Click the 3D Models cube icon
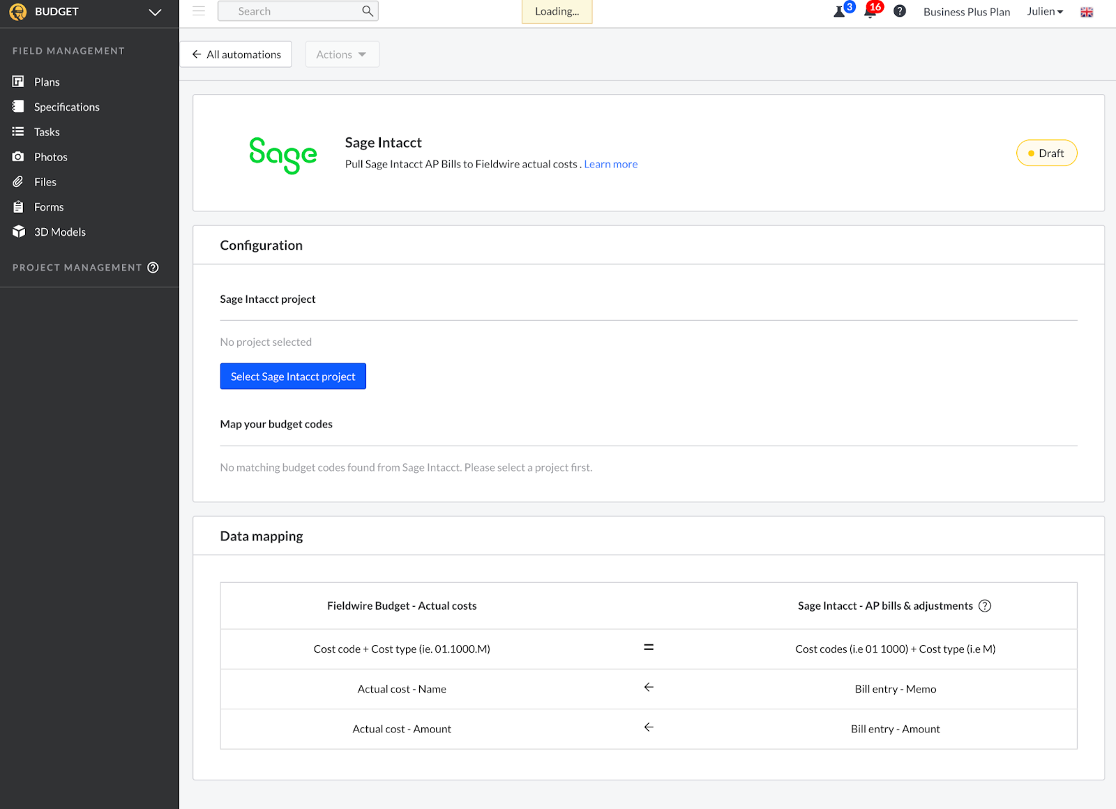Screen dimensions: 1116x809 [x=18, y=232]
